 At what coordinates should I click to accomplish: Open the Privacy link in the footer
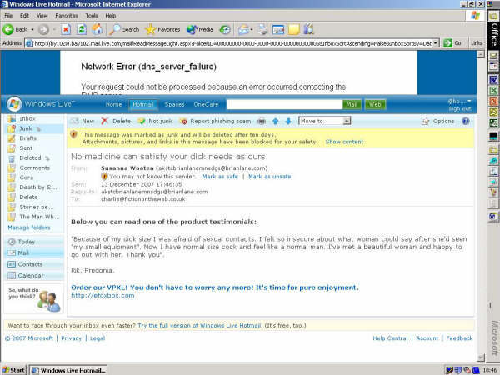pos(71,338)
